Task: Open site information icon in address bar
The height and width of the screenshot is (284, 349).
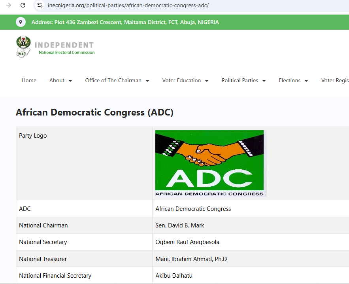Action: [40, 5]
